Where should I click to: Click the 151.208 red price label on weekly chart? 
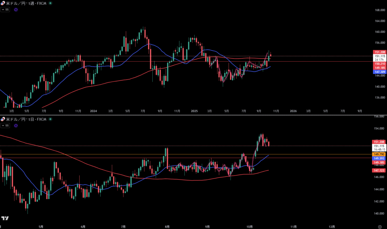coord(379,52)
